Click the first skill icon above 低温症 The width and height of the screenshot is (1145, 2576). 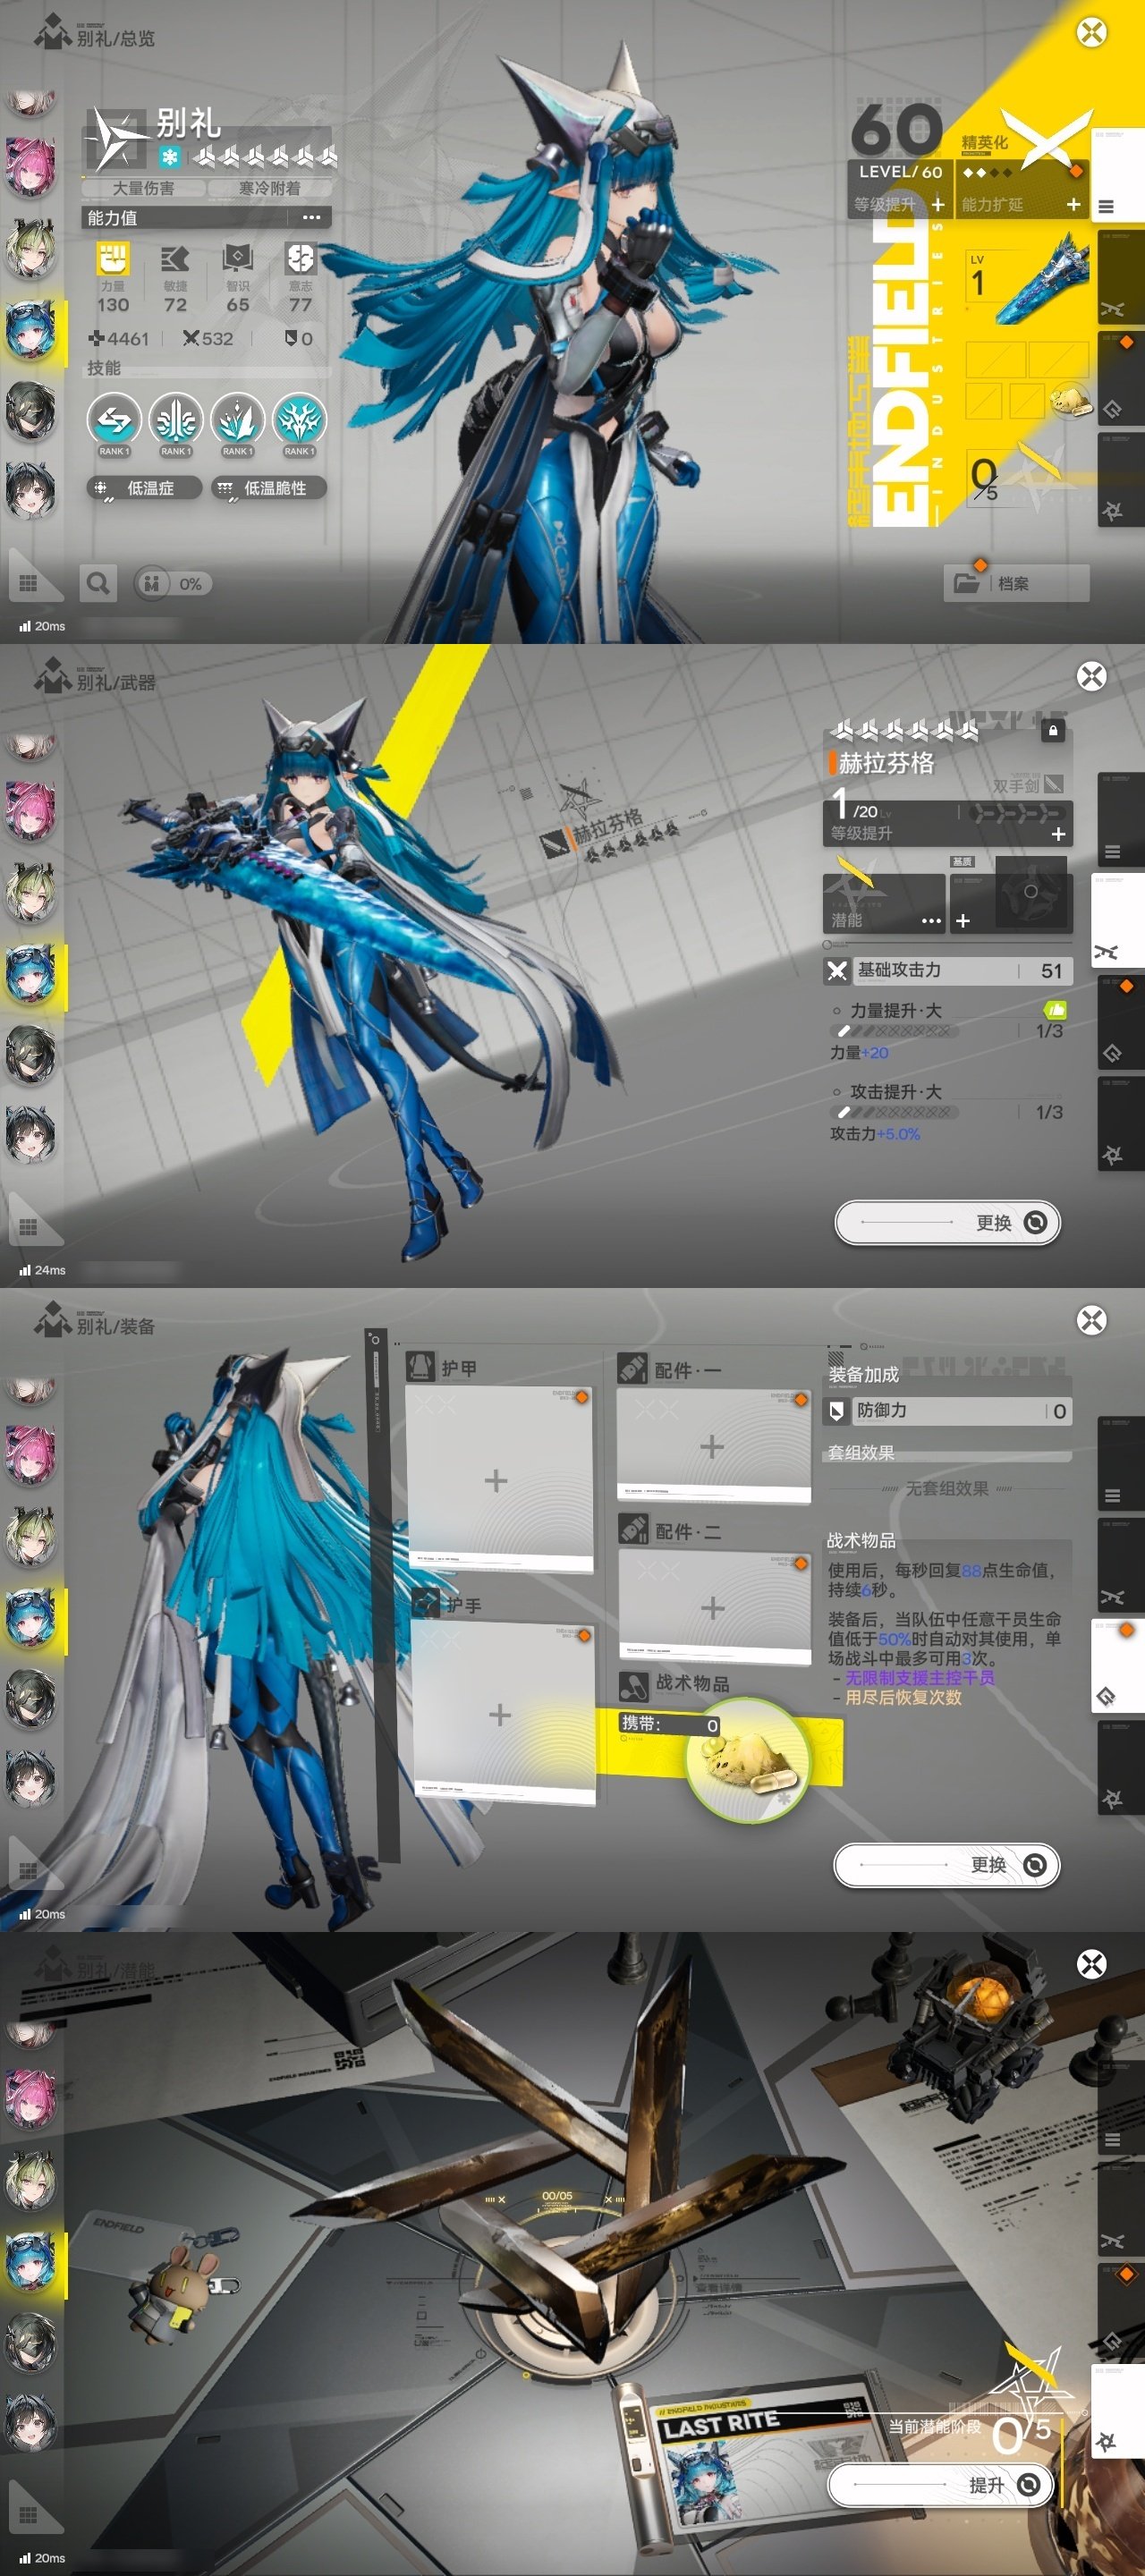click(113, 420)
